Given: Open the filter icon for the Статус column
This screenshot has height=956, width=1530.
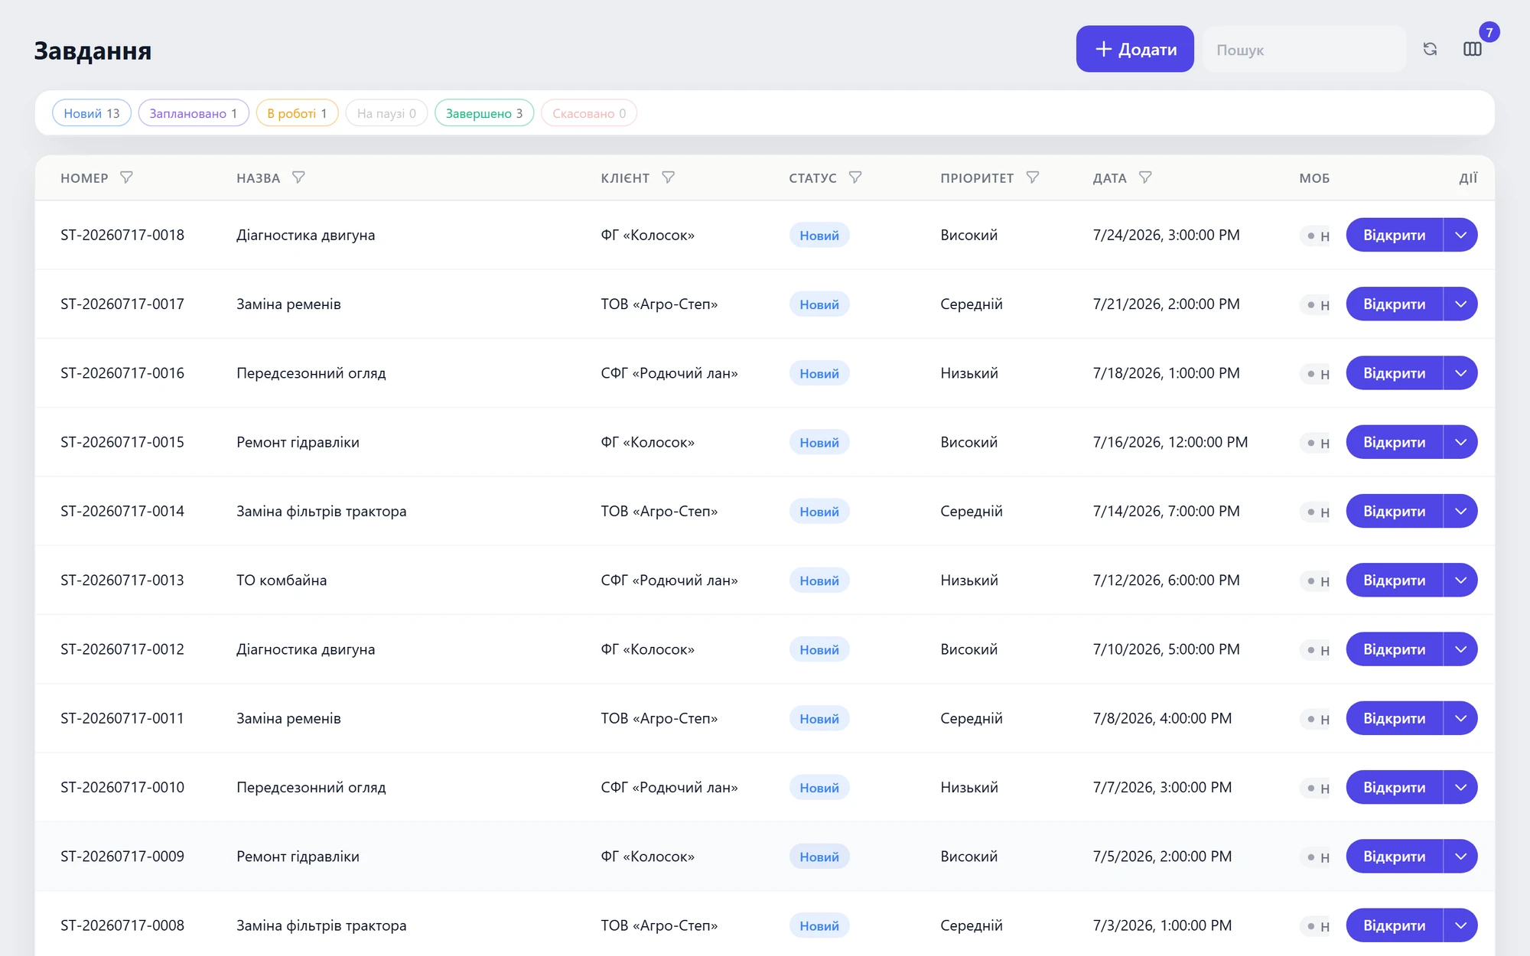Looking at the screenshot, I should 855,177.
